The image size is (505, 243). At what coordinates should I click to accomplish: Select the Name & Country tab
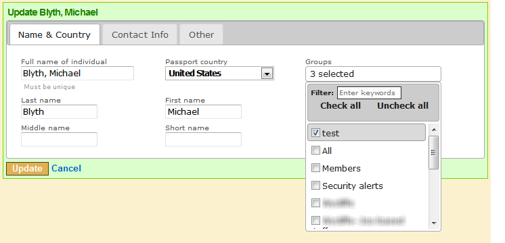point(54,34)
